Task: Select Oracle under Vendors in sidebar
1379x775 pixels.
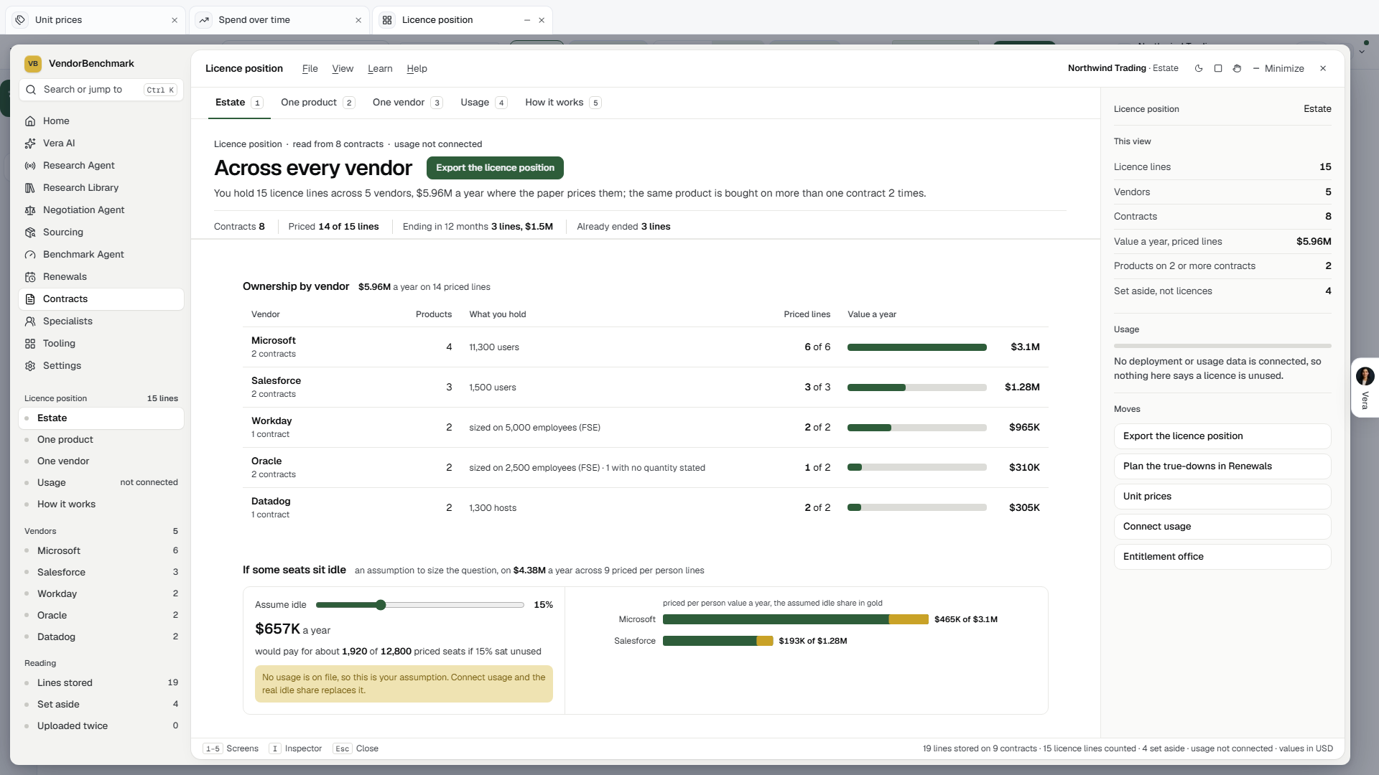Action: coord(101,616)
